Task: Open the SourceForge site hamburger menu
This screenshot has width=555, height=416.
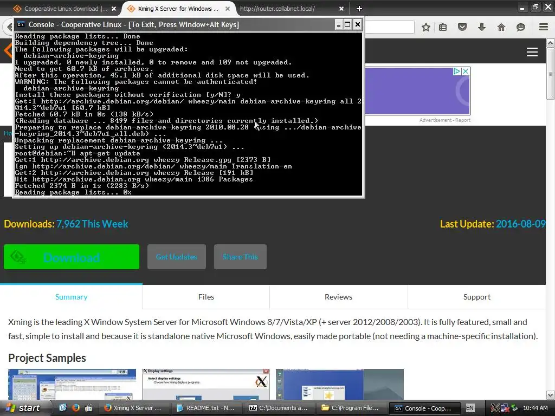Action: (x=532, y=52)
